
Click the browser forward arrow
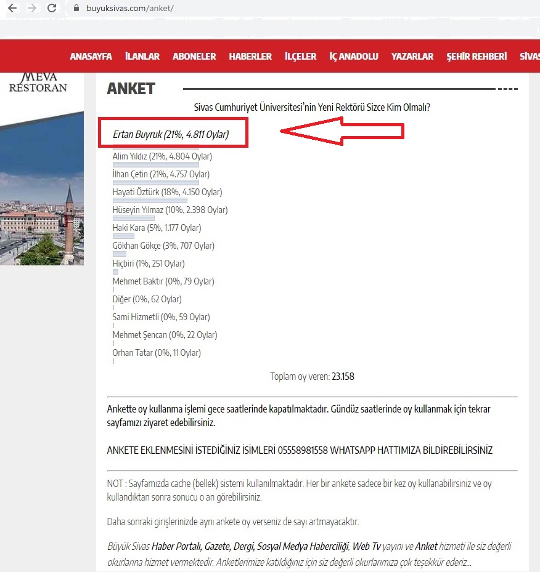31,9
